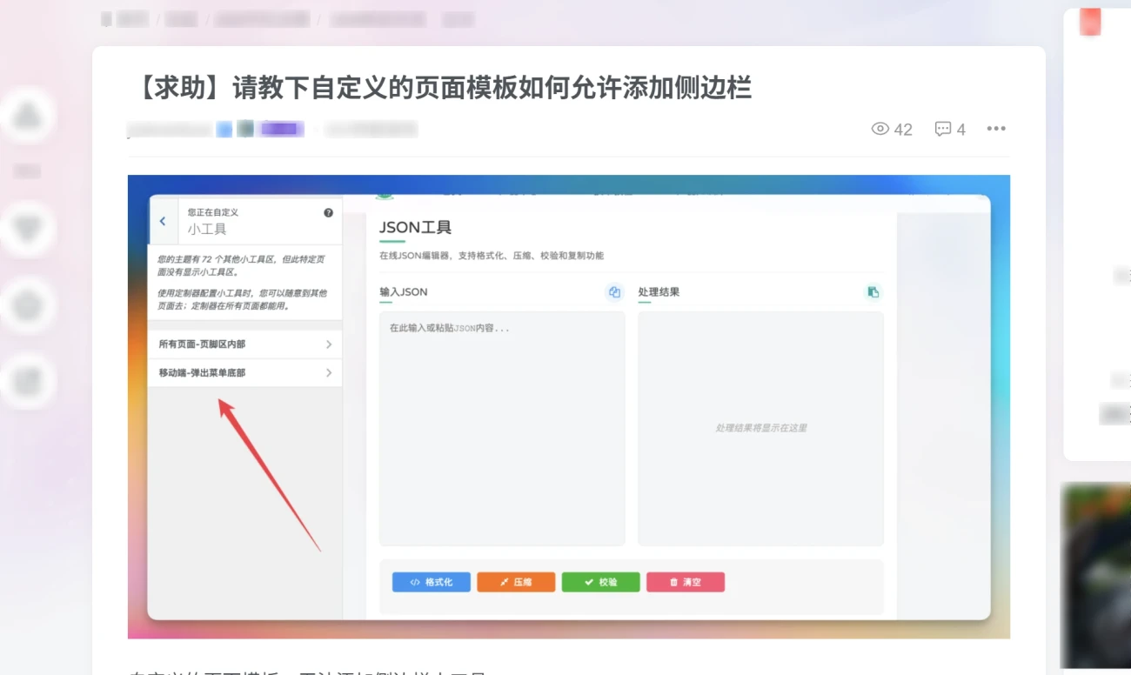Click the copy icon beside 输入JSON

pos(614,292)
